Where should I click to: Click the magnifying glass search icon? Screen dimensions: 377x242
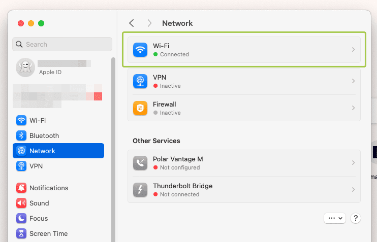coord(19,44)
